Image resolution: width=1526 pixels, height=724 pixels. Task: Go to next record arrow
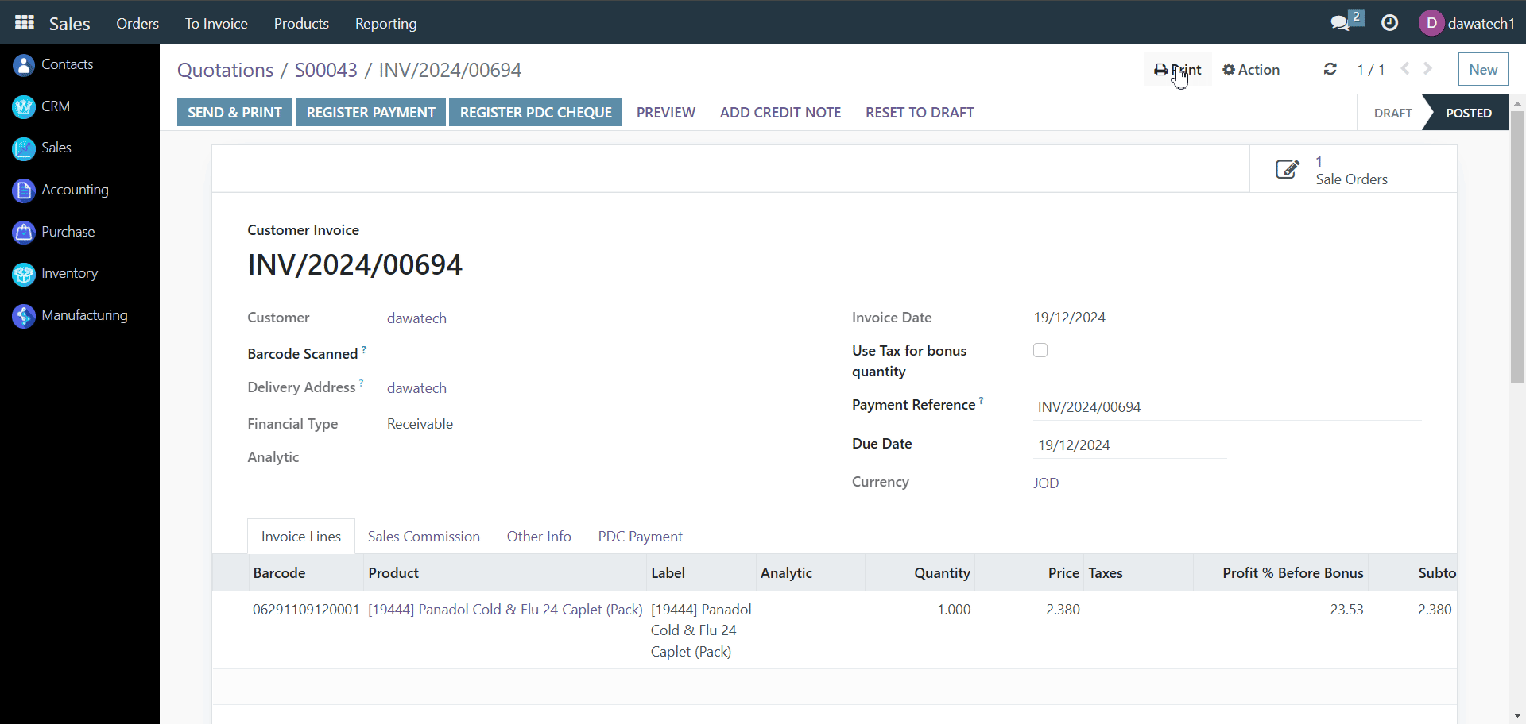pyautogui.click(x=1428, y=69)
